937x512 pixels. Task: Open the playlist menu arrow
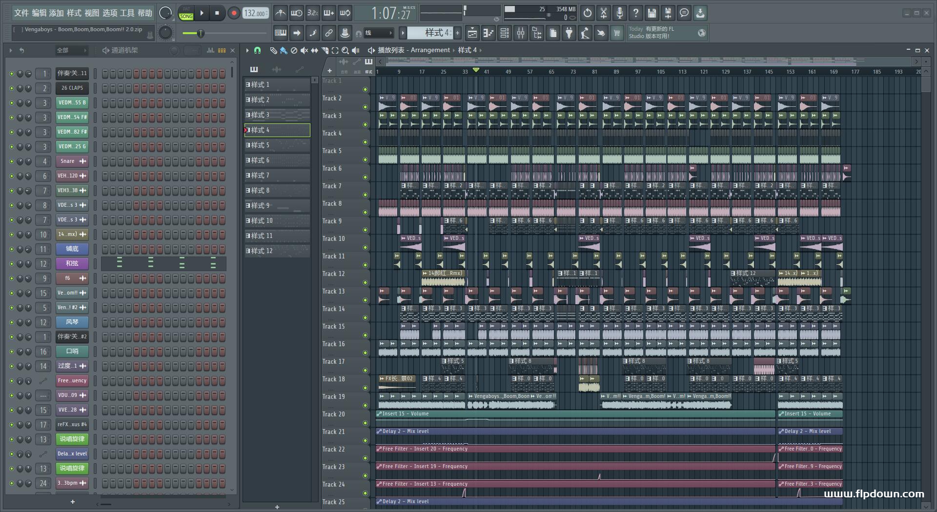[x=247, y=50]
